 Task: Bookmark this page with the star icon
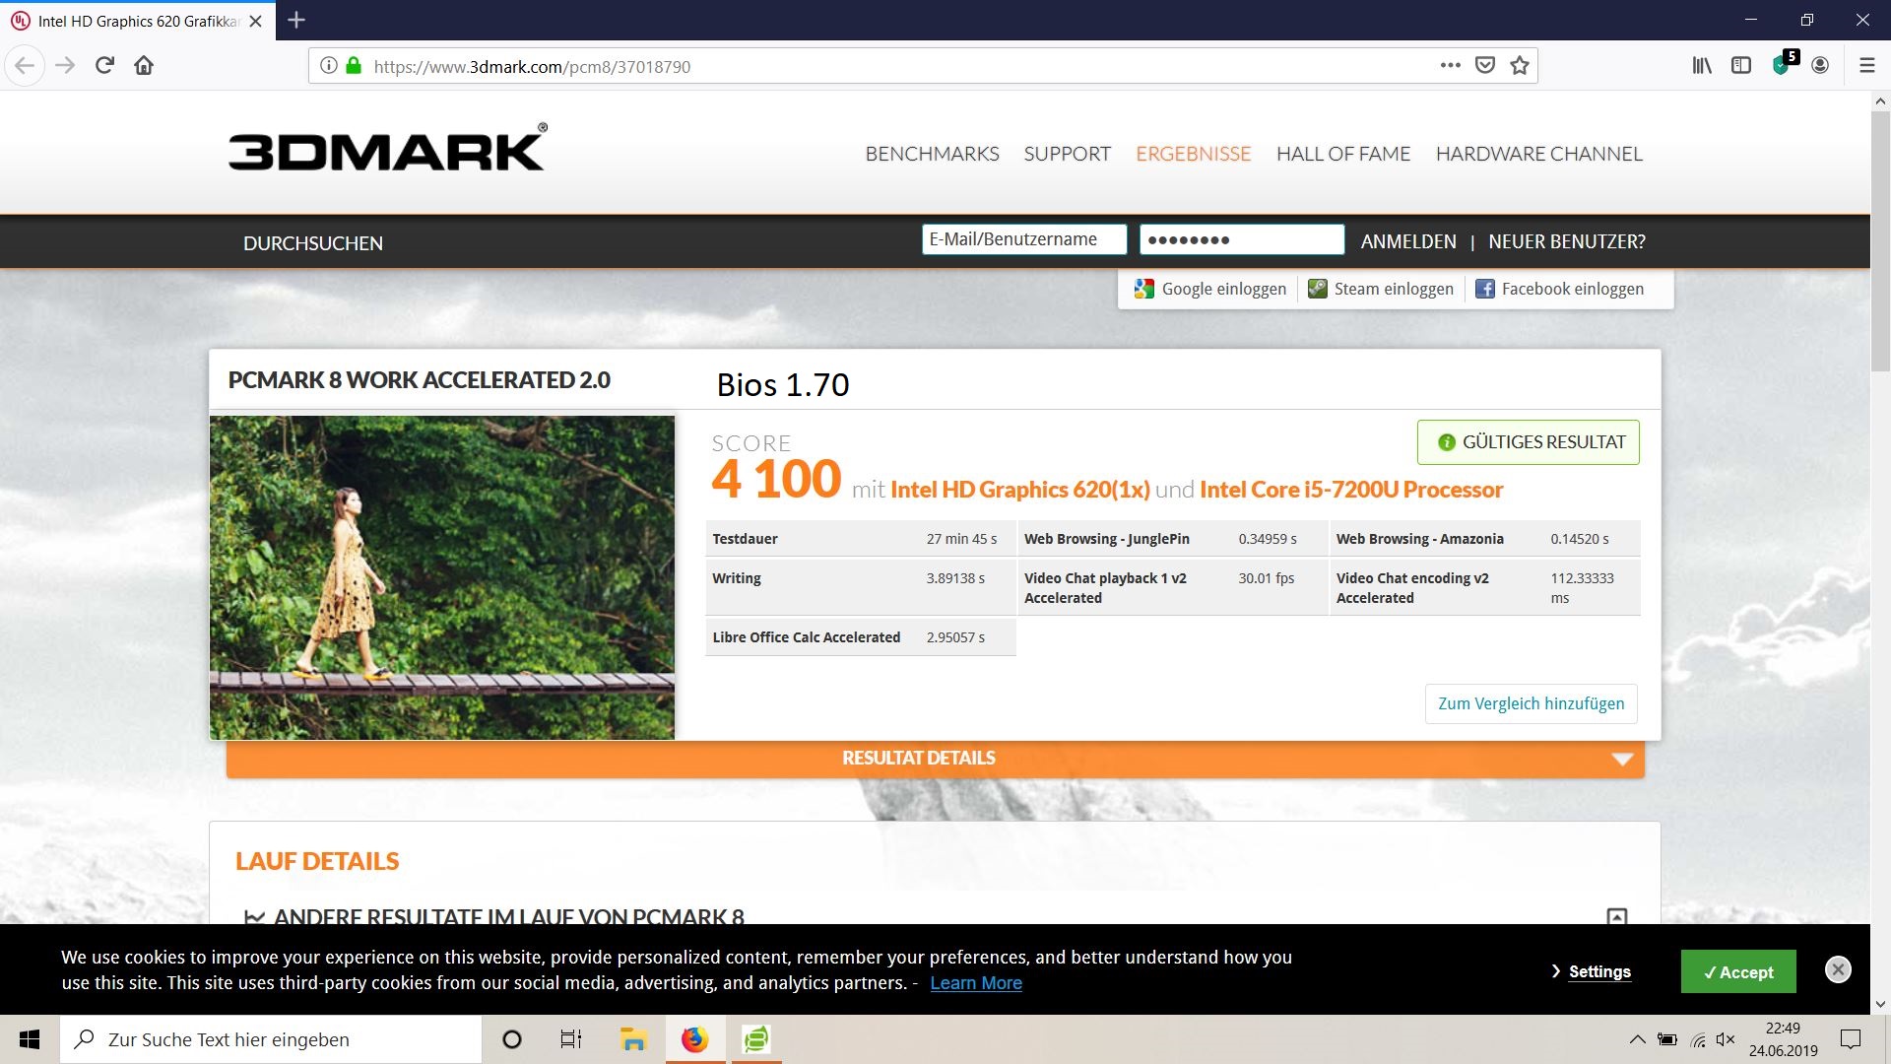(x=1520, y=66)
